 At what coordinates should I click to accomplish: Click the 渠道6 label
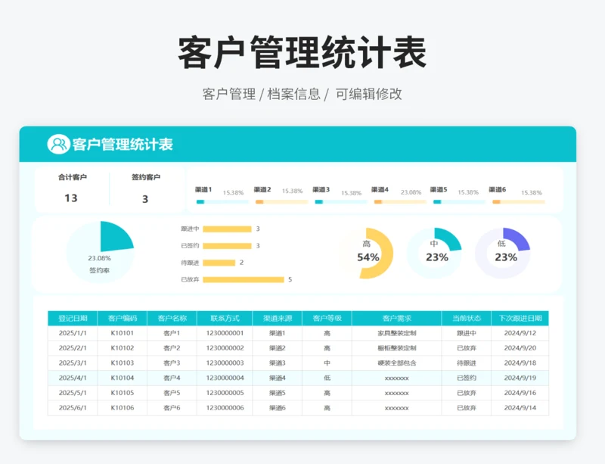(498, 190)
